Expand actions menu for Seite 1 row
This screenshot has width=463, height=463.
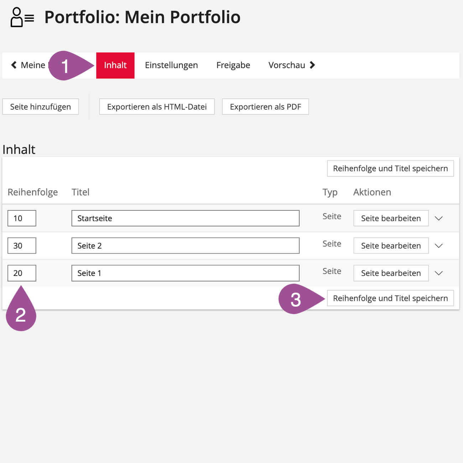tap(439, 273)
